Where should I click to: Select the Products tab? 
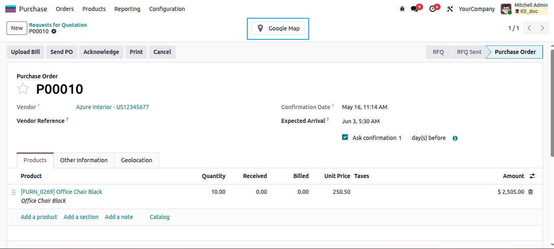(x=35, y=160)
